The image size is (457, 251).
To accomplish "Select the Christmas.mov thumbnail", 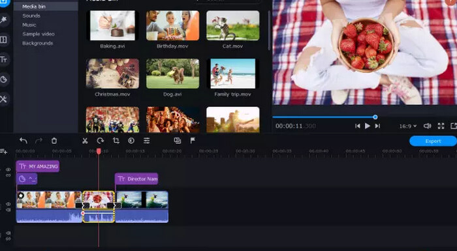I will pyautogui.click(x=112, y=74).
